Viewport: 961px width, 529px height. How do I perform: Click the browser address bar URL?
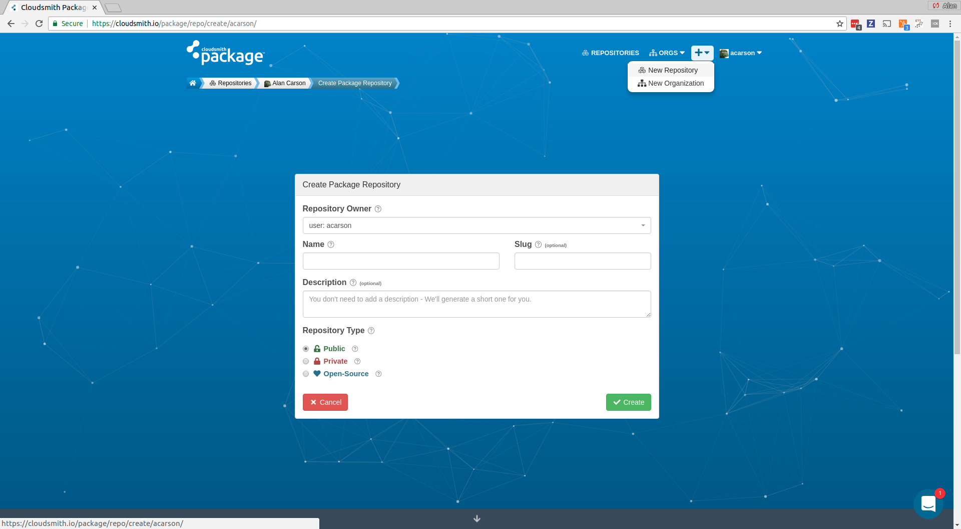pyautogui.click(x=174, y=24)
